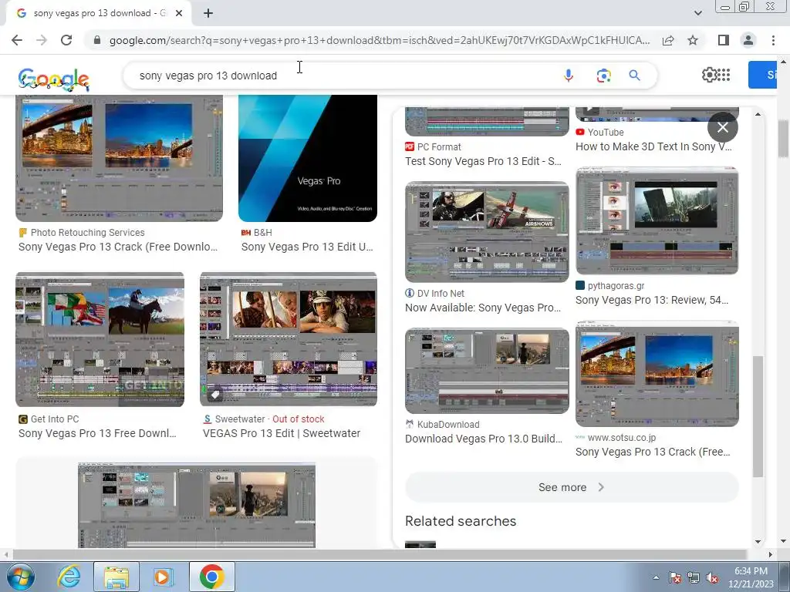This screenshot has width=790, height=592.
Task: Open the KubaDownload related image
Action: (487, 371)
